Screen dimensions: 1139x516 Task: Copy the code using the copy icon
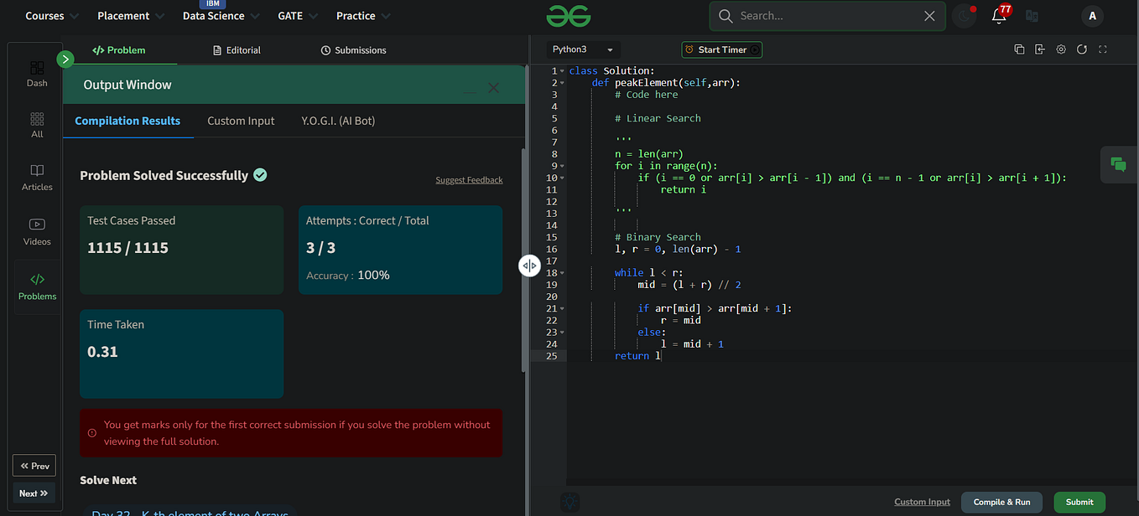coord(1019,49)
